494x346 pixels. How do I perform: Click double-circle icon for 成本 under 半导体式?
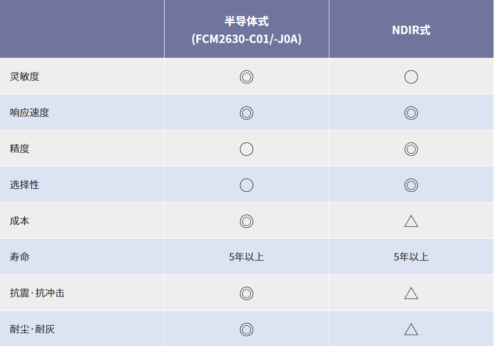pos(246,221)
